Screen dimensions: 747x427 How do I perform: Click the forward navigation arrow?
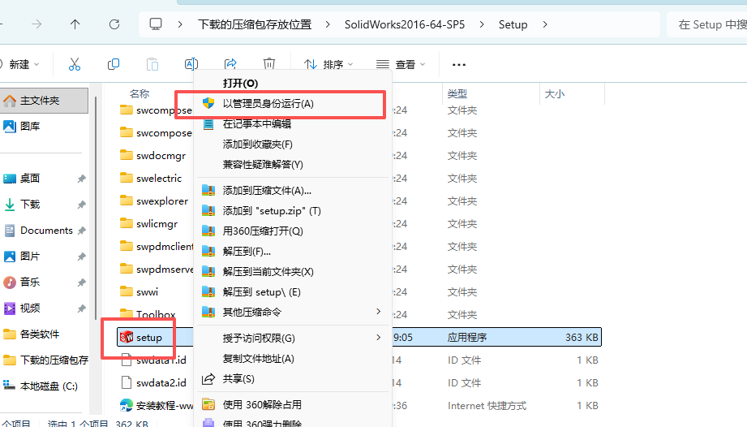[36, 24]
